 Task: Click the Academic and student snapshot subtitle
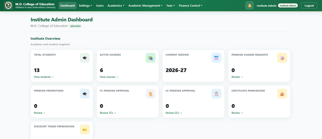tap(50, 44)
